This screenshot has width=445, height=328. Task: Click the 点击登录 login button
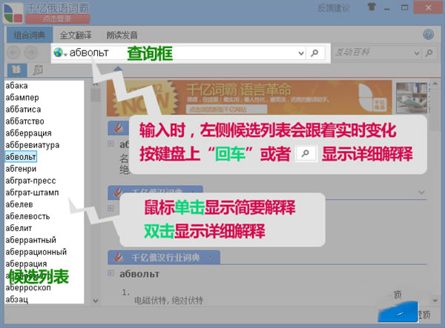point(58,19)
